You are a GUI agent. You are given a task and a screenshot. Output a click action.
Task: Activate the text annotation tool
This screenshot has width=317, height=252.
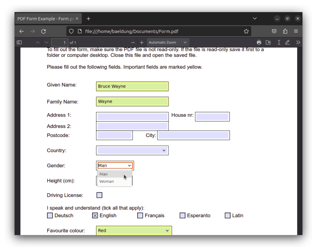279,42
